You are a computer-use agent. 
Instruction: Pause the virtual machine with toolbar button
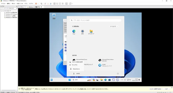(36, 4)
